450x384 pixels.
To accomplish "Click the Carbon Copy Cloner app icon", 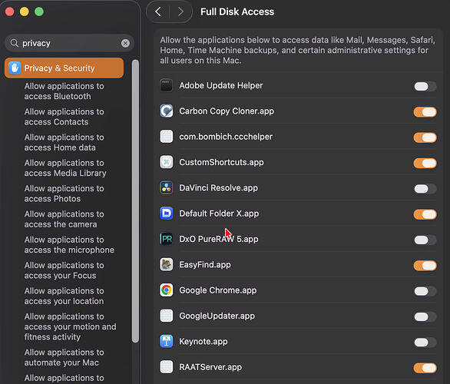I will [x=166, y=111].
